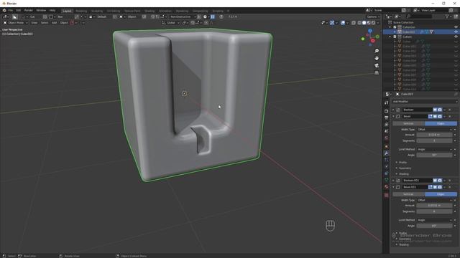The width and height of the screenshot is (460, 258).
Task: Toggle visibility of selected Cube.003 object
Action: pos(456,32)
